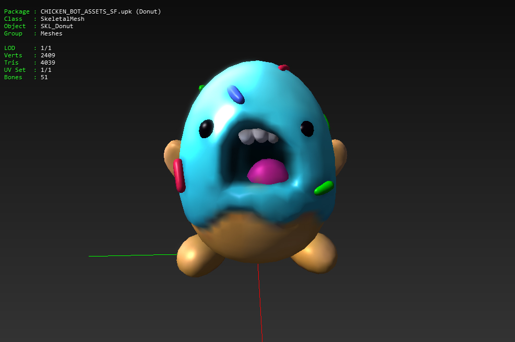Click the LOD label
Screen dimensions: 515x342
9,48
